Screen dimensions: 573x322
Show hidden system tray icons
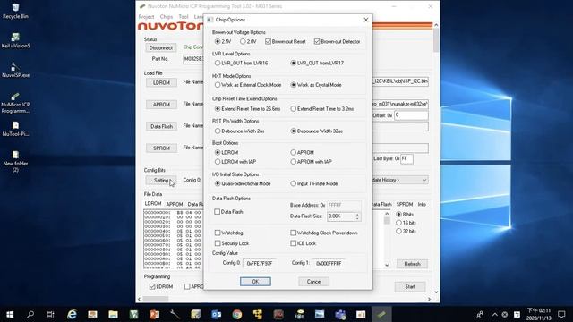tap(494, 314)
